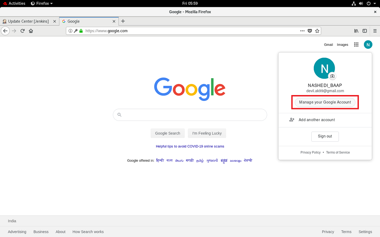Switch Google to Marathi (मराठी)
Image resolution: width=380 pixels, height=237 pixels.
click(x=190, y=160)
